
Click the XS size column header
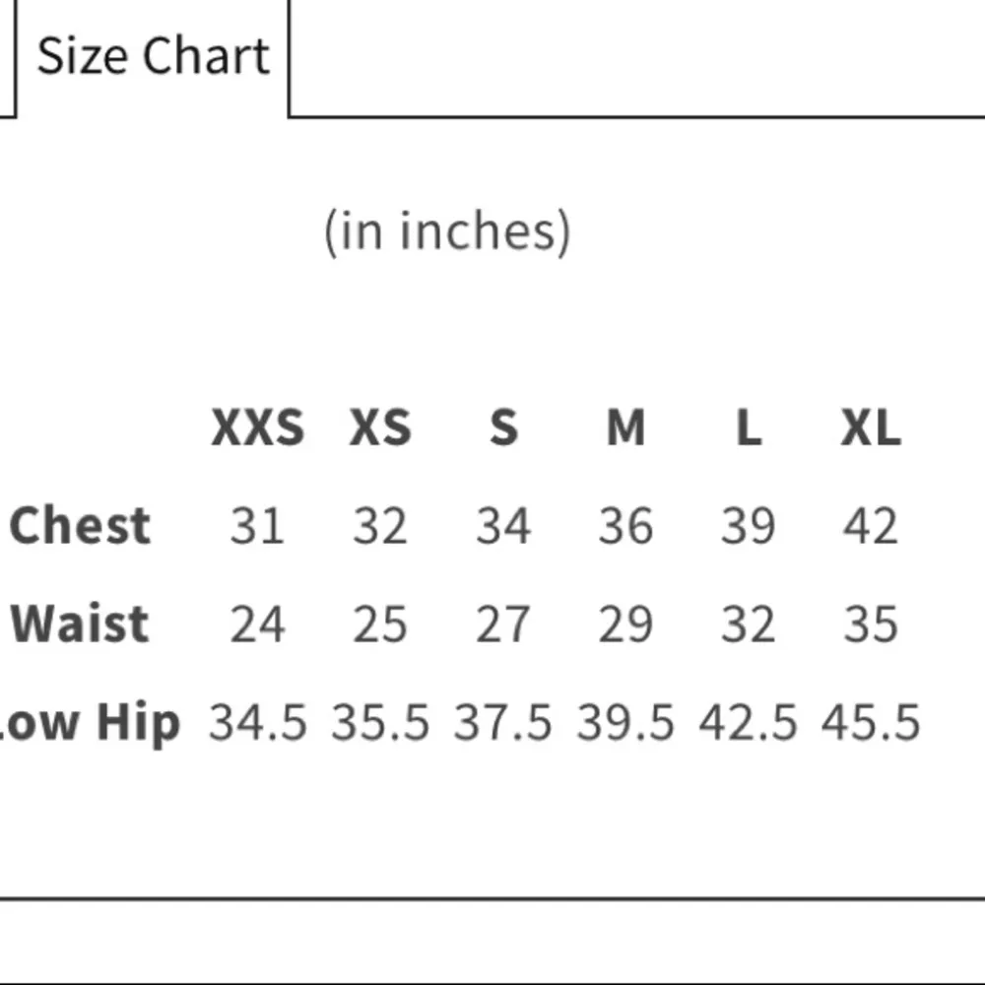380,428
